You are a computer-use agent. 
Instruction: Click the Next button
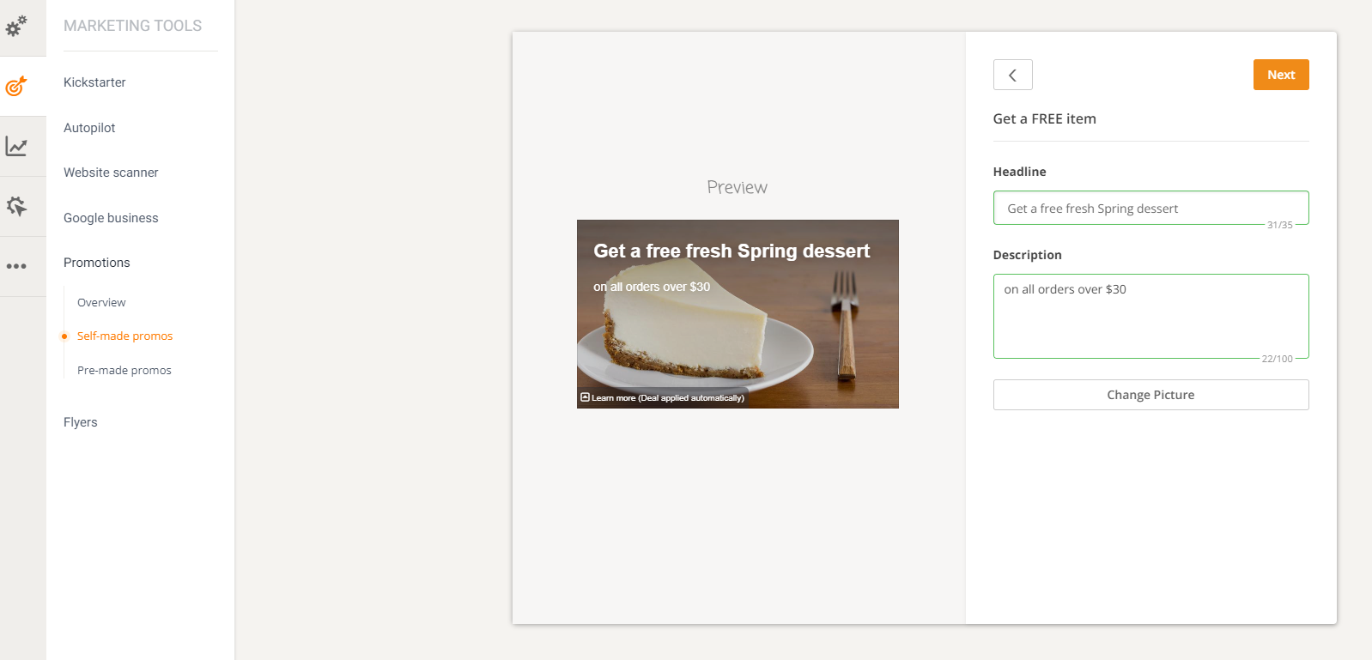1281,75
